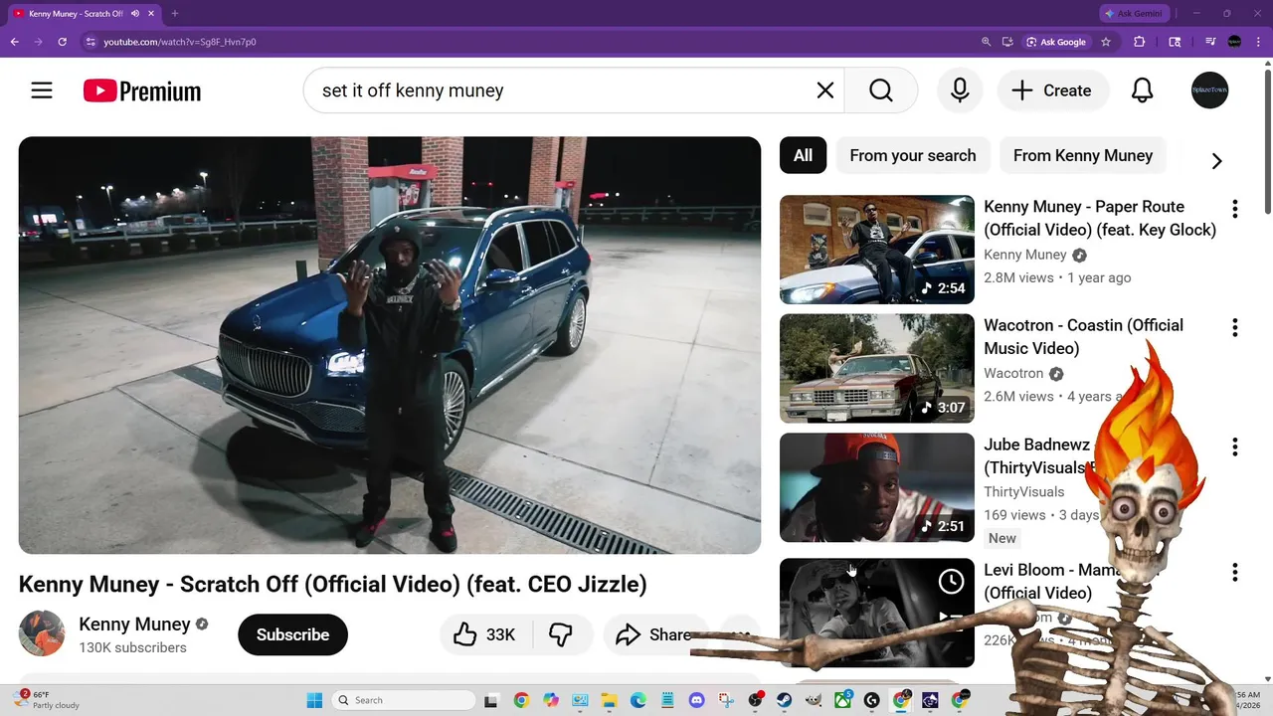Open Windows Start menu
This screenshot has height=716, width=1273.
pyautogui.click(x=314, y=700)
